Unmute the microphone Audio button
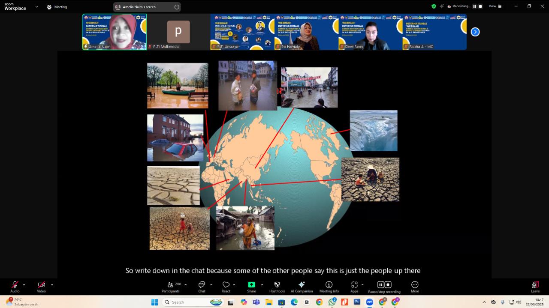The height and width of the screenshot is (308, 549). (x=15, y=285)
